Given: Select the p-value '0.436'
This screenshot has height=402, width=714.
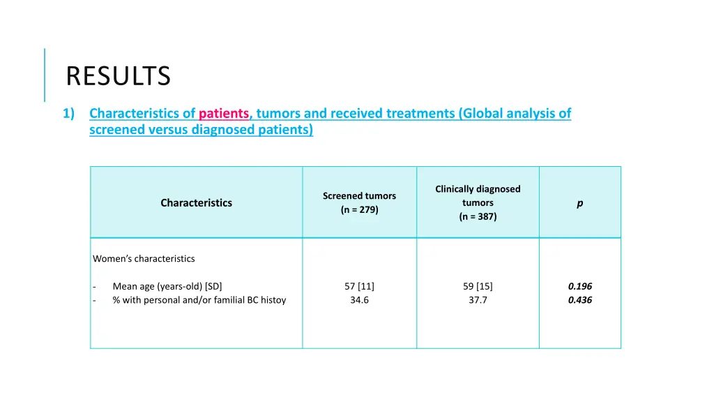Looking at the screenshot, I should tap(579, 300).
